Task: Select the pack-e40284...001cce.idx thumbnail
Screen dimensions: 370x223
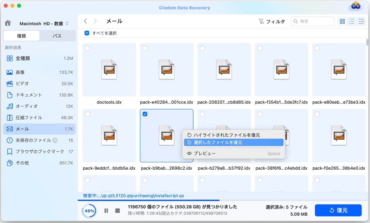Action: 166,70
